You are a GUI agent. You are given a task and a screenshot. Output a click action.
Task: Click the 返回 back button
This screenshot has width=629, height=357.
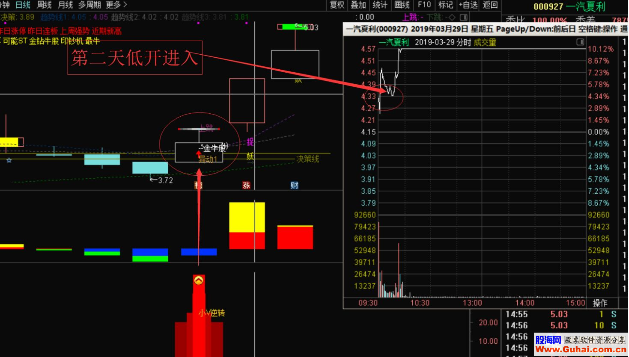tap(490, 5)
